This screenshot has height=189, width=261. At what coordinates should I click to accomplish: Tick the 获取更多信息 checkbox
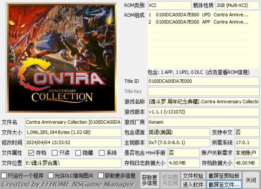[x=101, y=175]
